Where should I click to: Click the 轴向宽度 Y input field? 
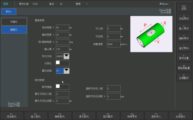coord(62,35)
